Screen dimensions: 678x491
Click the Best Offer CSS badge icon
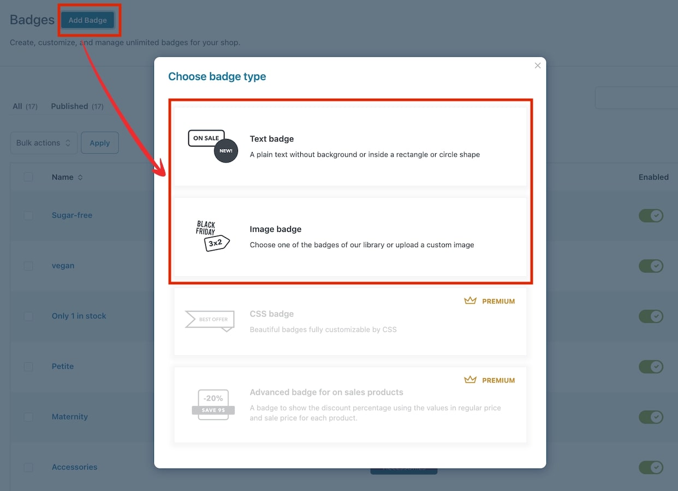coord(210,321)
